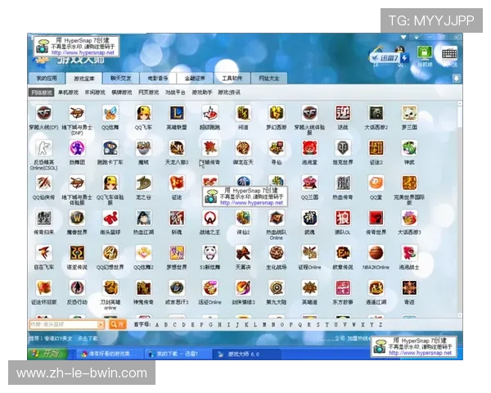The image size is (491, 393).
Task: Launch the 坦克世界 game icon
Action: 343,148
